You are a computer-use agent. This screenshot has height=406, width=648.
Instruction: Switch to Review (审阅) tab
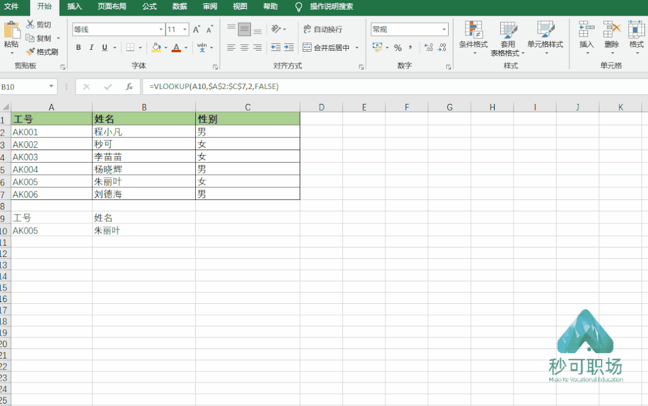click(210, 7)
